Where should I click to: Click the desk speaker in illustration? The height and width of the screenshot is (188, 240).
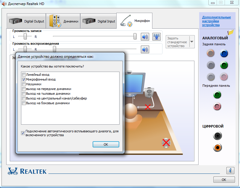[149, 93]
